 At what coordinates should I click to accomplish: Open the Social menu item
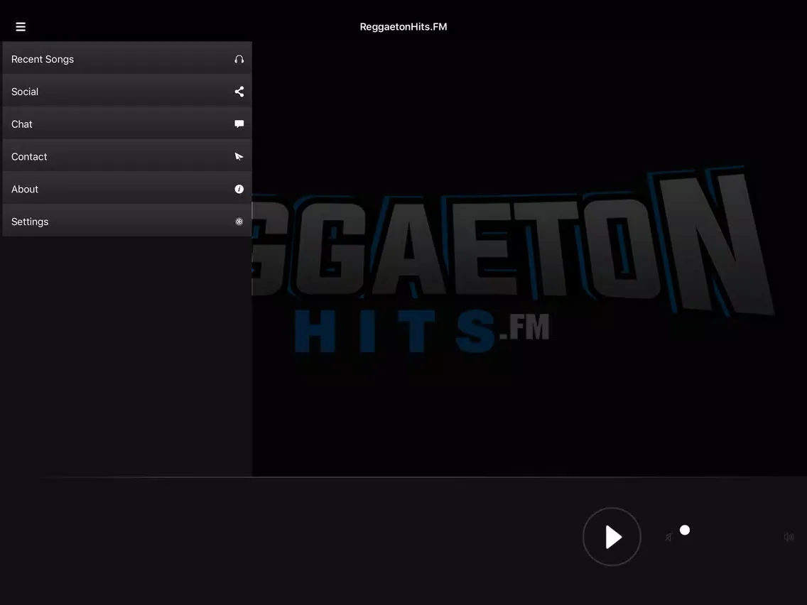(127, 92)
